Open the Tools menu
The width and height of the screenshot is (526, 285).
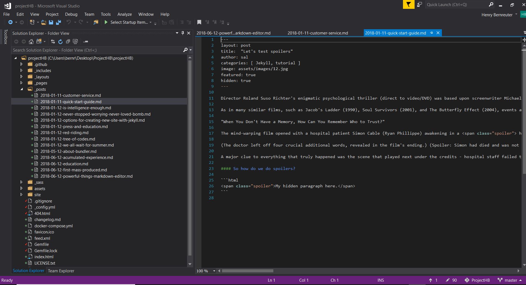106,14
